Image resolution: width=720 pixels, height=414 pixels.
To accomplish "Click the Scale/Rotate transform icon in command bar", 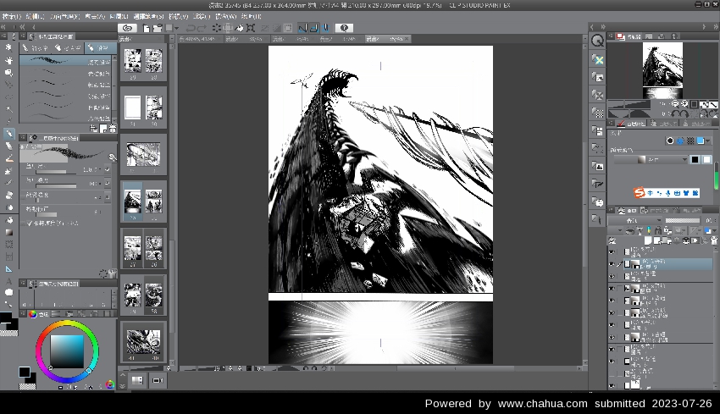I will 251,28.
